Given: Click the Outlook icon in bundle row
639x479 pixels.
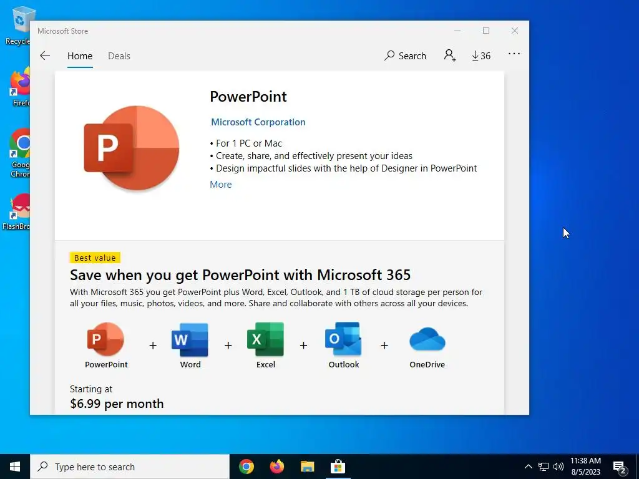Looking at the screenshot, I should coord(343,339).
